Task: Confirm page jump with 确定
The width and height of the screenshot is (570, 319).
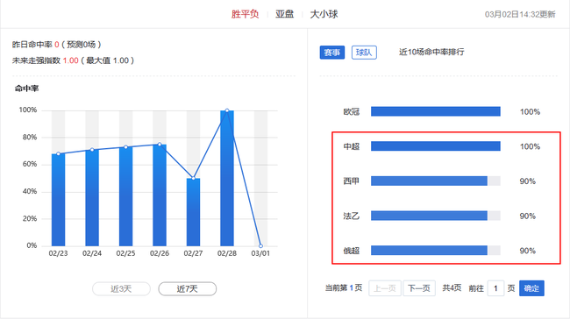Action: pos(531,288)
